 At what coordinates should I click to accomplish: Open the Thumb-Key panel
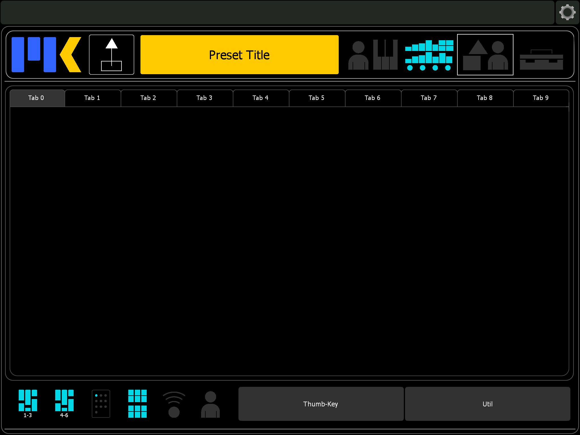pos(320,404)
